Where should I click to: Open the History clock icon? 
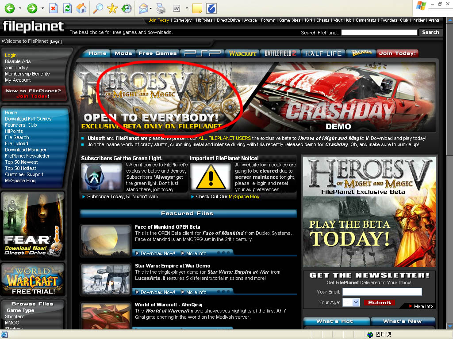pyautogui.click(x=127, y=8)
